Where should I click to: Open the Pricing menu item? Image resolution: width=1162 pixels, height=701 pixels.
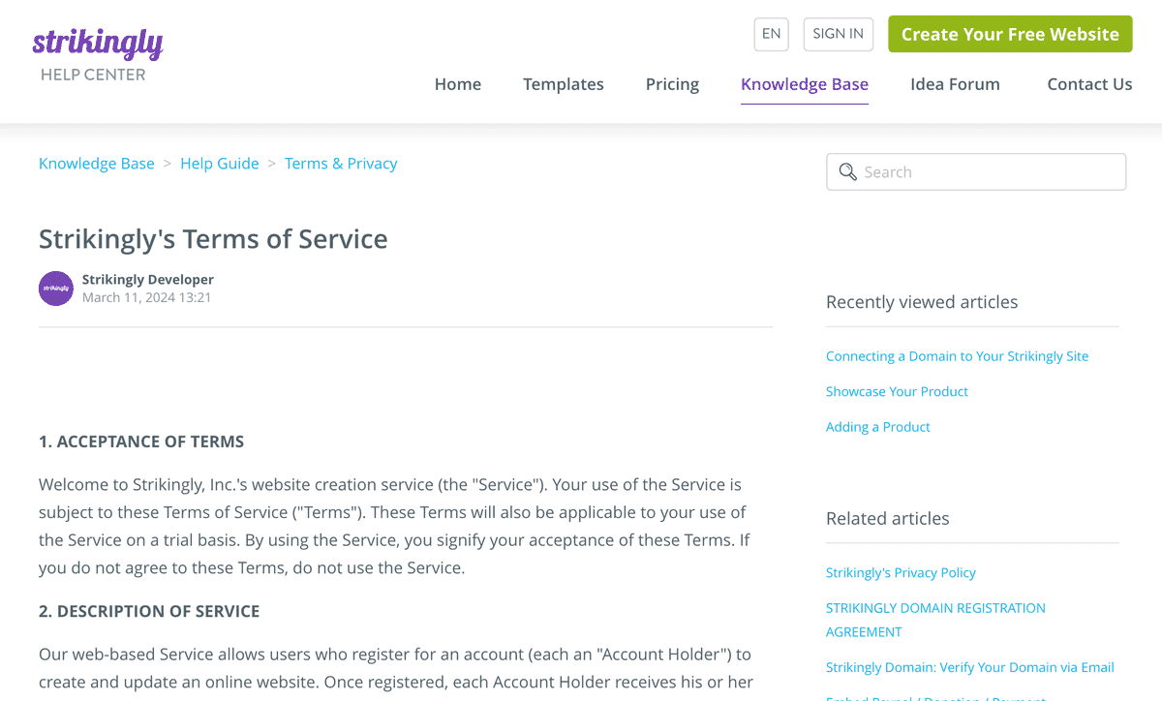[x=672, y=84]
